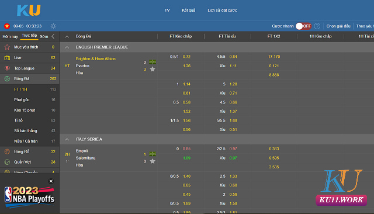Click the FT Tài xỉu column header

(227, 36)
